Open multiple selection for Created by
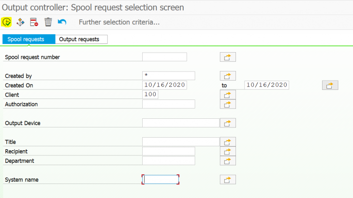Viewport: 353px width, 198px height. (x=228, y=76)
